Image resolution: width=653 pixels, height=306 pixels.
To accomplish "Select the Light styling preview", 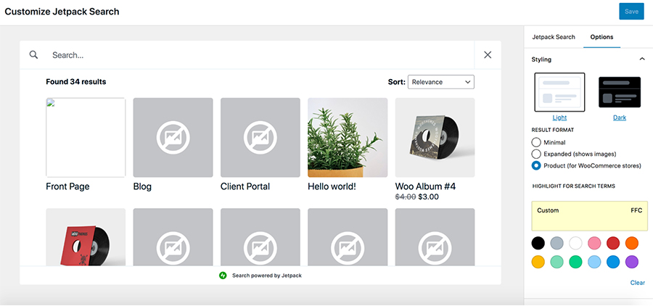I will [559, 92].
